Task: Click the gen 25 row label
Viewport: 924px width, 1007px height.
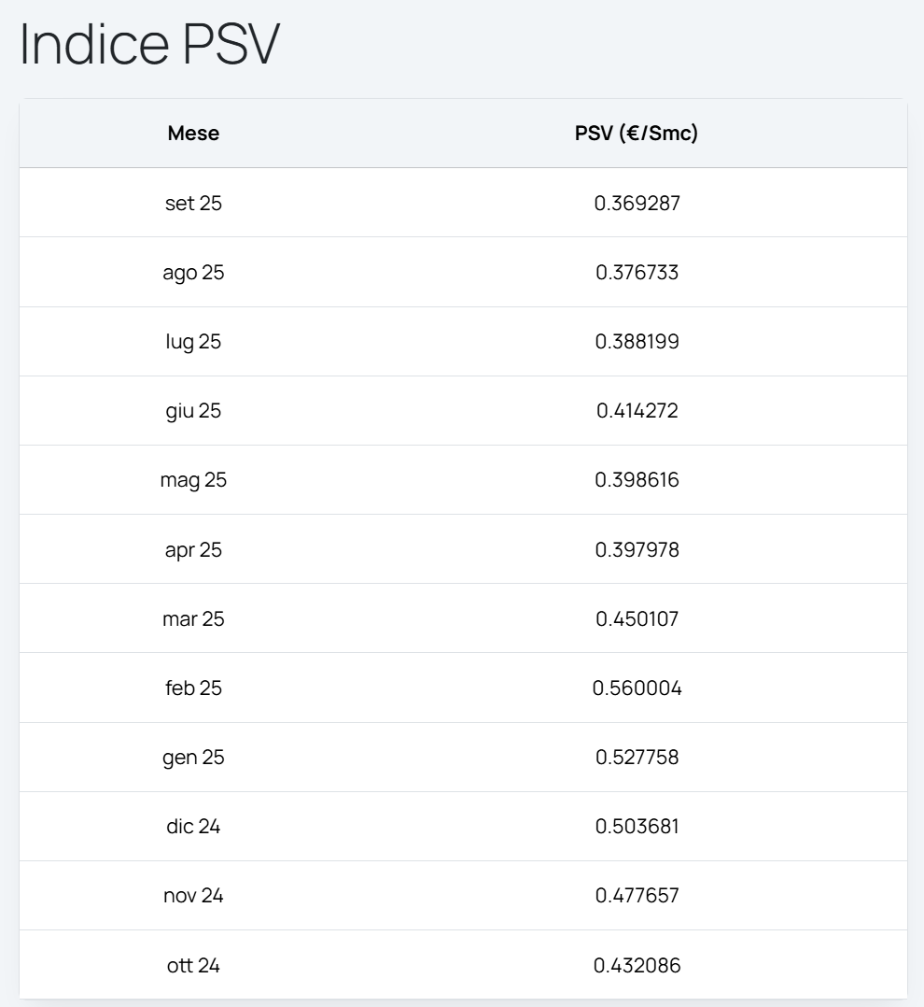Action: click(193, 757)
